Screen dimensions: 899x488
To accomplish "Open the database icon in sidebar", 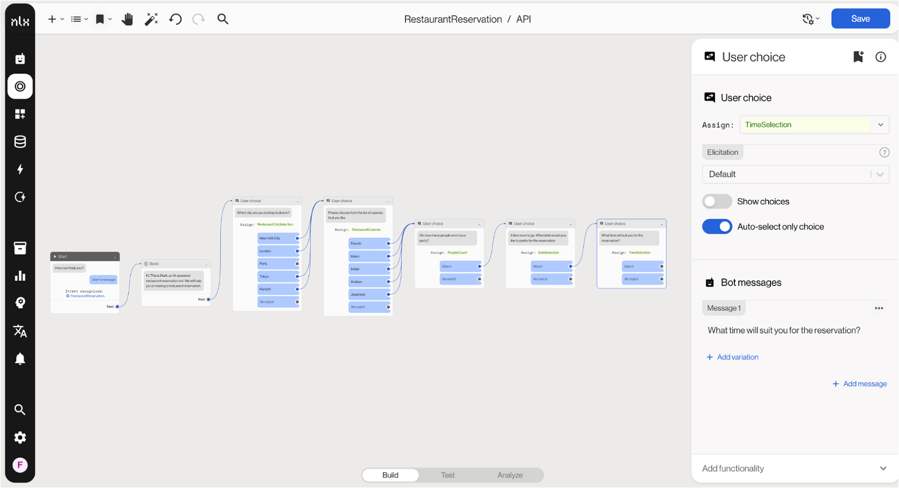I will coord(20,142).
